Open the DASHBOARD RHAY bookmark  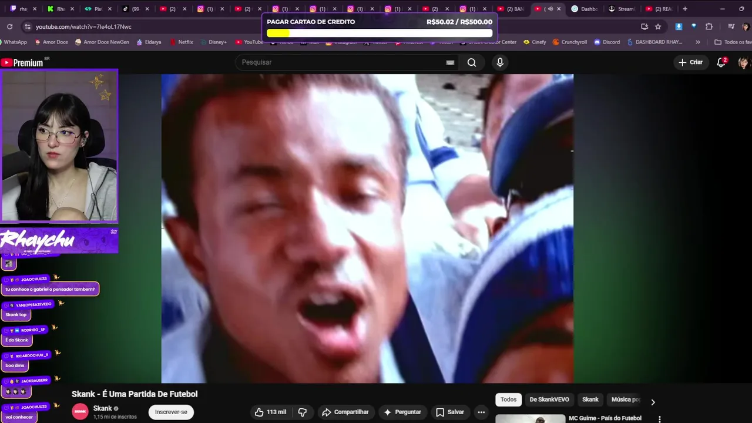pyautogui.click(x=654, y=42)
